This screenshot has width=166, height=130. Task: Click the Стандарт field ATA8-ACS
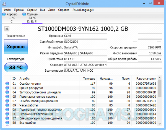pyautogui.click(x=113, y=65)
